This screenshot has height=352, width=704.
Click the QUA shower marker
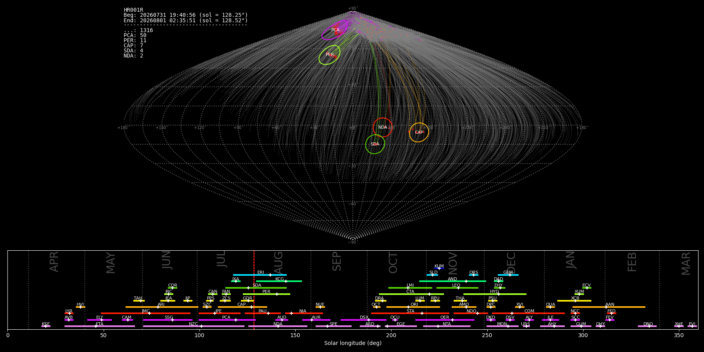(550, 307)
